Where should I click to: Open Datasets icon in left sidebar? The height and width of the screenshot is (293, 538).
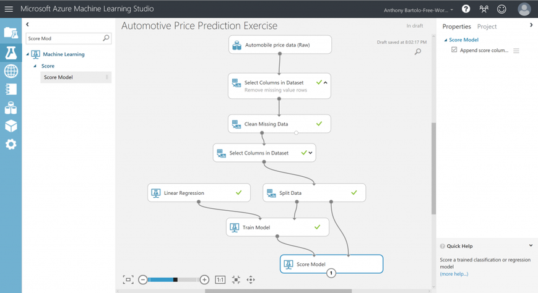pyautogui.click(x=11, y=108)
